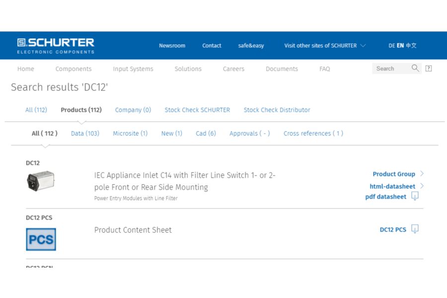Screen dimensions: 447x298
Task: Click the 'DC12 PCS' result heading
Action: click(x=39, y=218)
